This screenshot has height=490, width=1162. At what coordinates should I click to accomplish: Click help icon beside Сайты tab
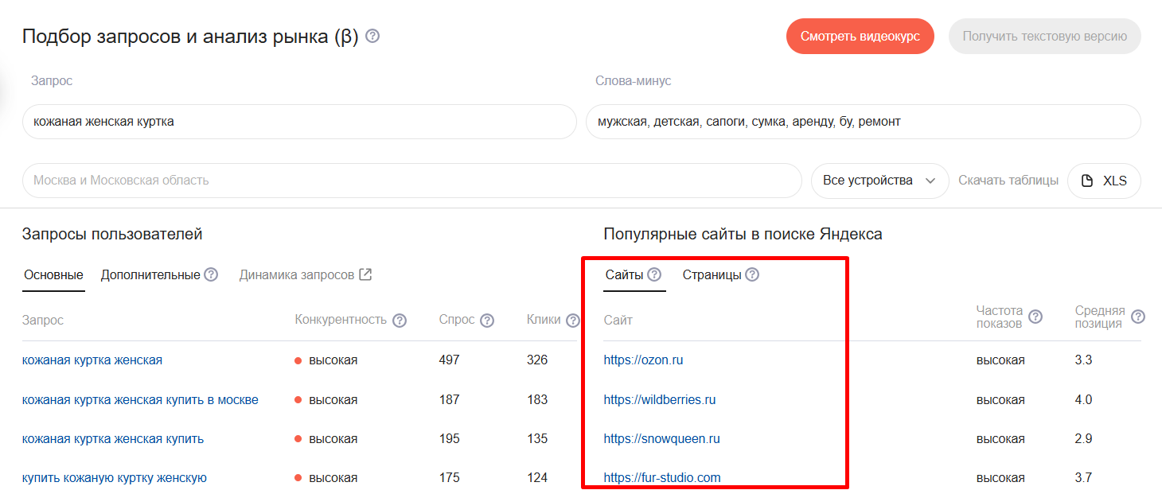[x=654, y=274]
